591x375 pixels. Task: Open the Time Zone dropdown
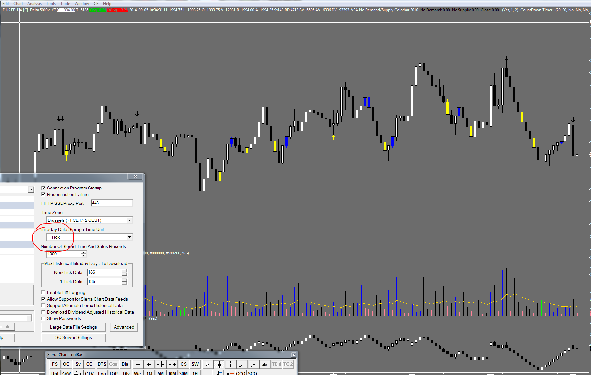coord(129,220)
